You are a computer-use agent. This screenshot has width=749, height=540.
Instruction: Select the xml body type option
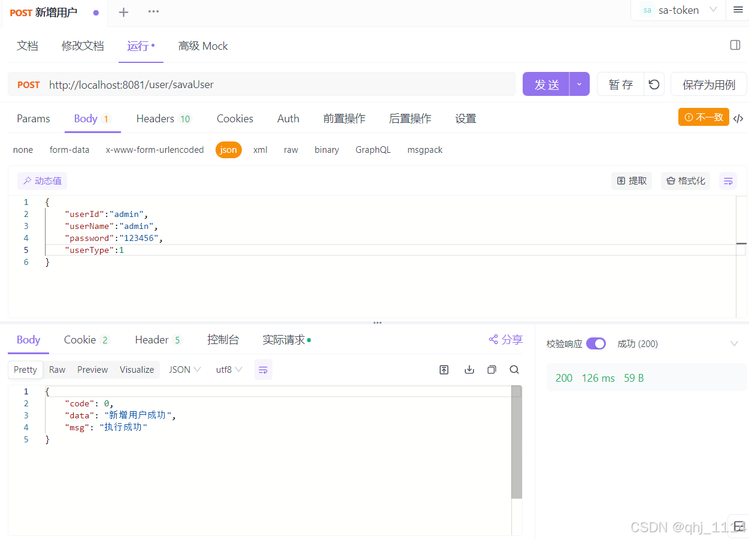[260, 149]
